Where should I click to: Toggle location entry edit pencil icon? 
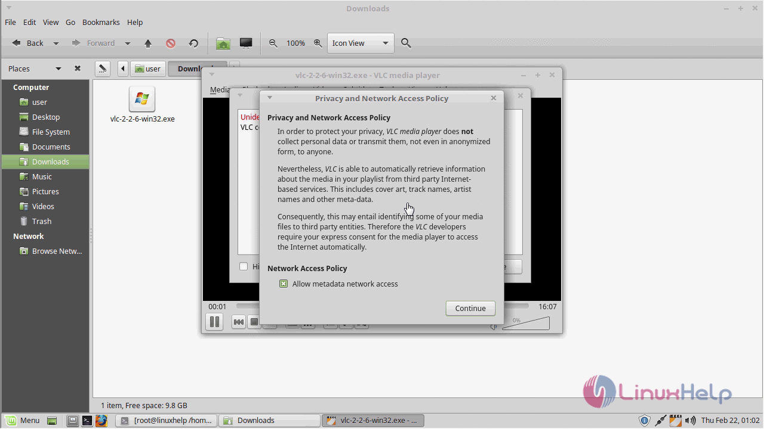coord(103,69)
